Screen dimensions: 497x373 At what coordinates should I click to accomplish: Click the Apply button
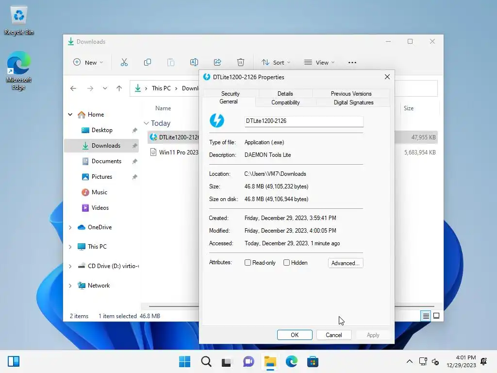point(373,335)
